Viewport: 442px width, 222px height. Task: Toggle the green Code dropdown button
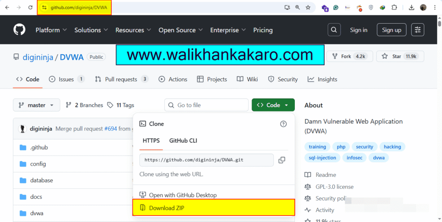[273, 105]
